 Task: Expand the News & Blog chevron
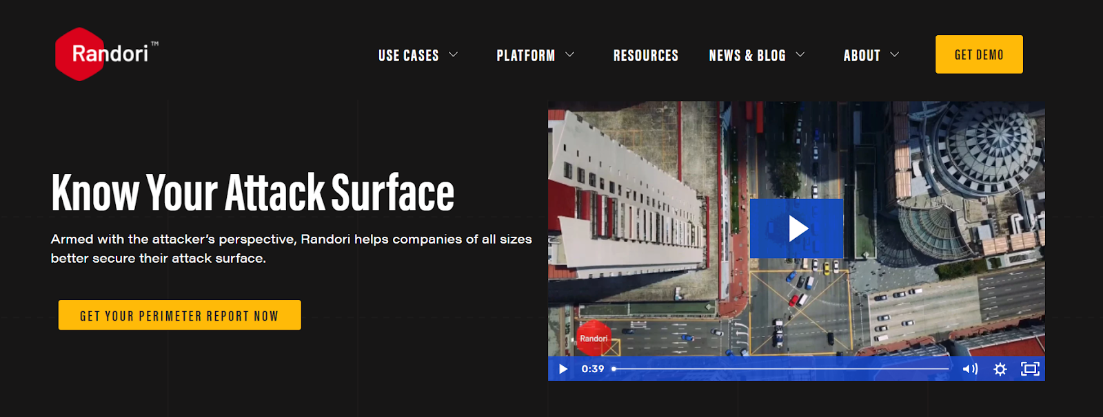point(800,54)
